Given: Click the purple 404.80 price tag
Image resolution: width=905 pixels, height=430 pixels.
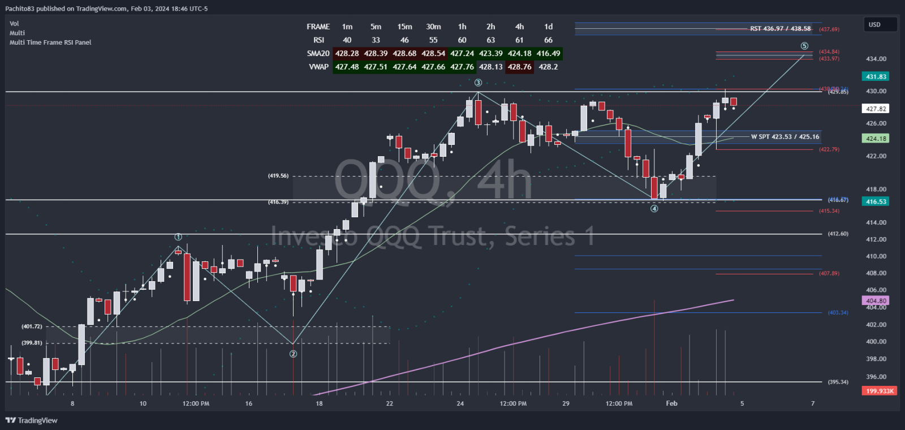Looking at the screenshot, I should pos(876,301).
